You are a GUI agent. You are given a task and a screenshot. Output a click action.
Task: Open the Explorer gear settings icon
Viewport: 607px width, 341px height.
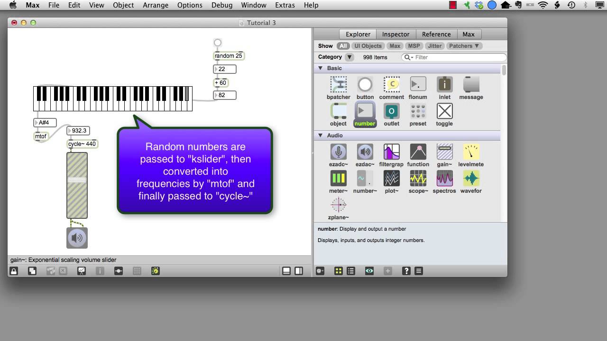320,271
